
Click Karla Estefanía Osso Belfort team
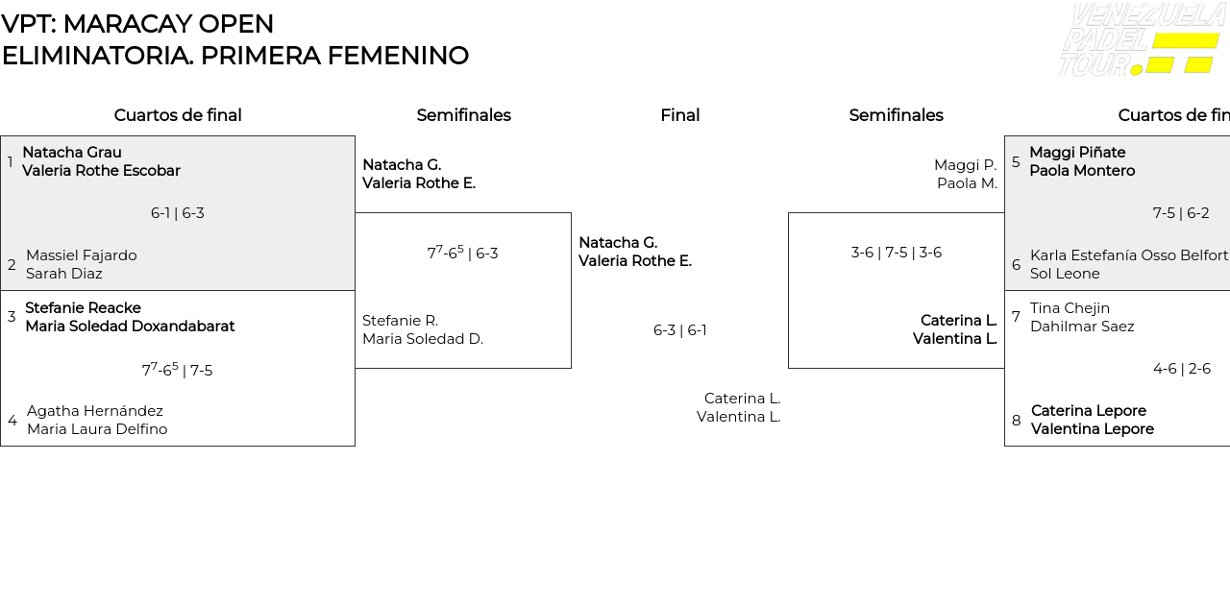point(1129,264)
